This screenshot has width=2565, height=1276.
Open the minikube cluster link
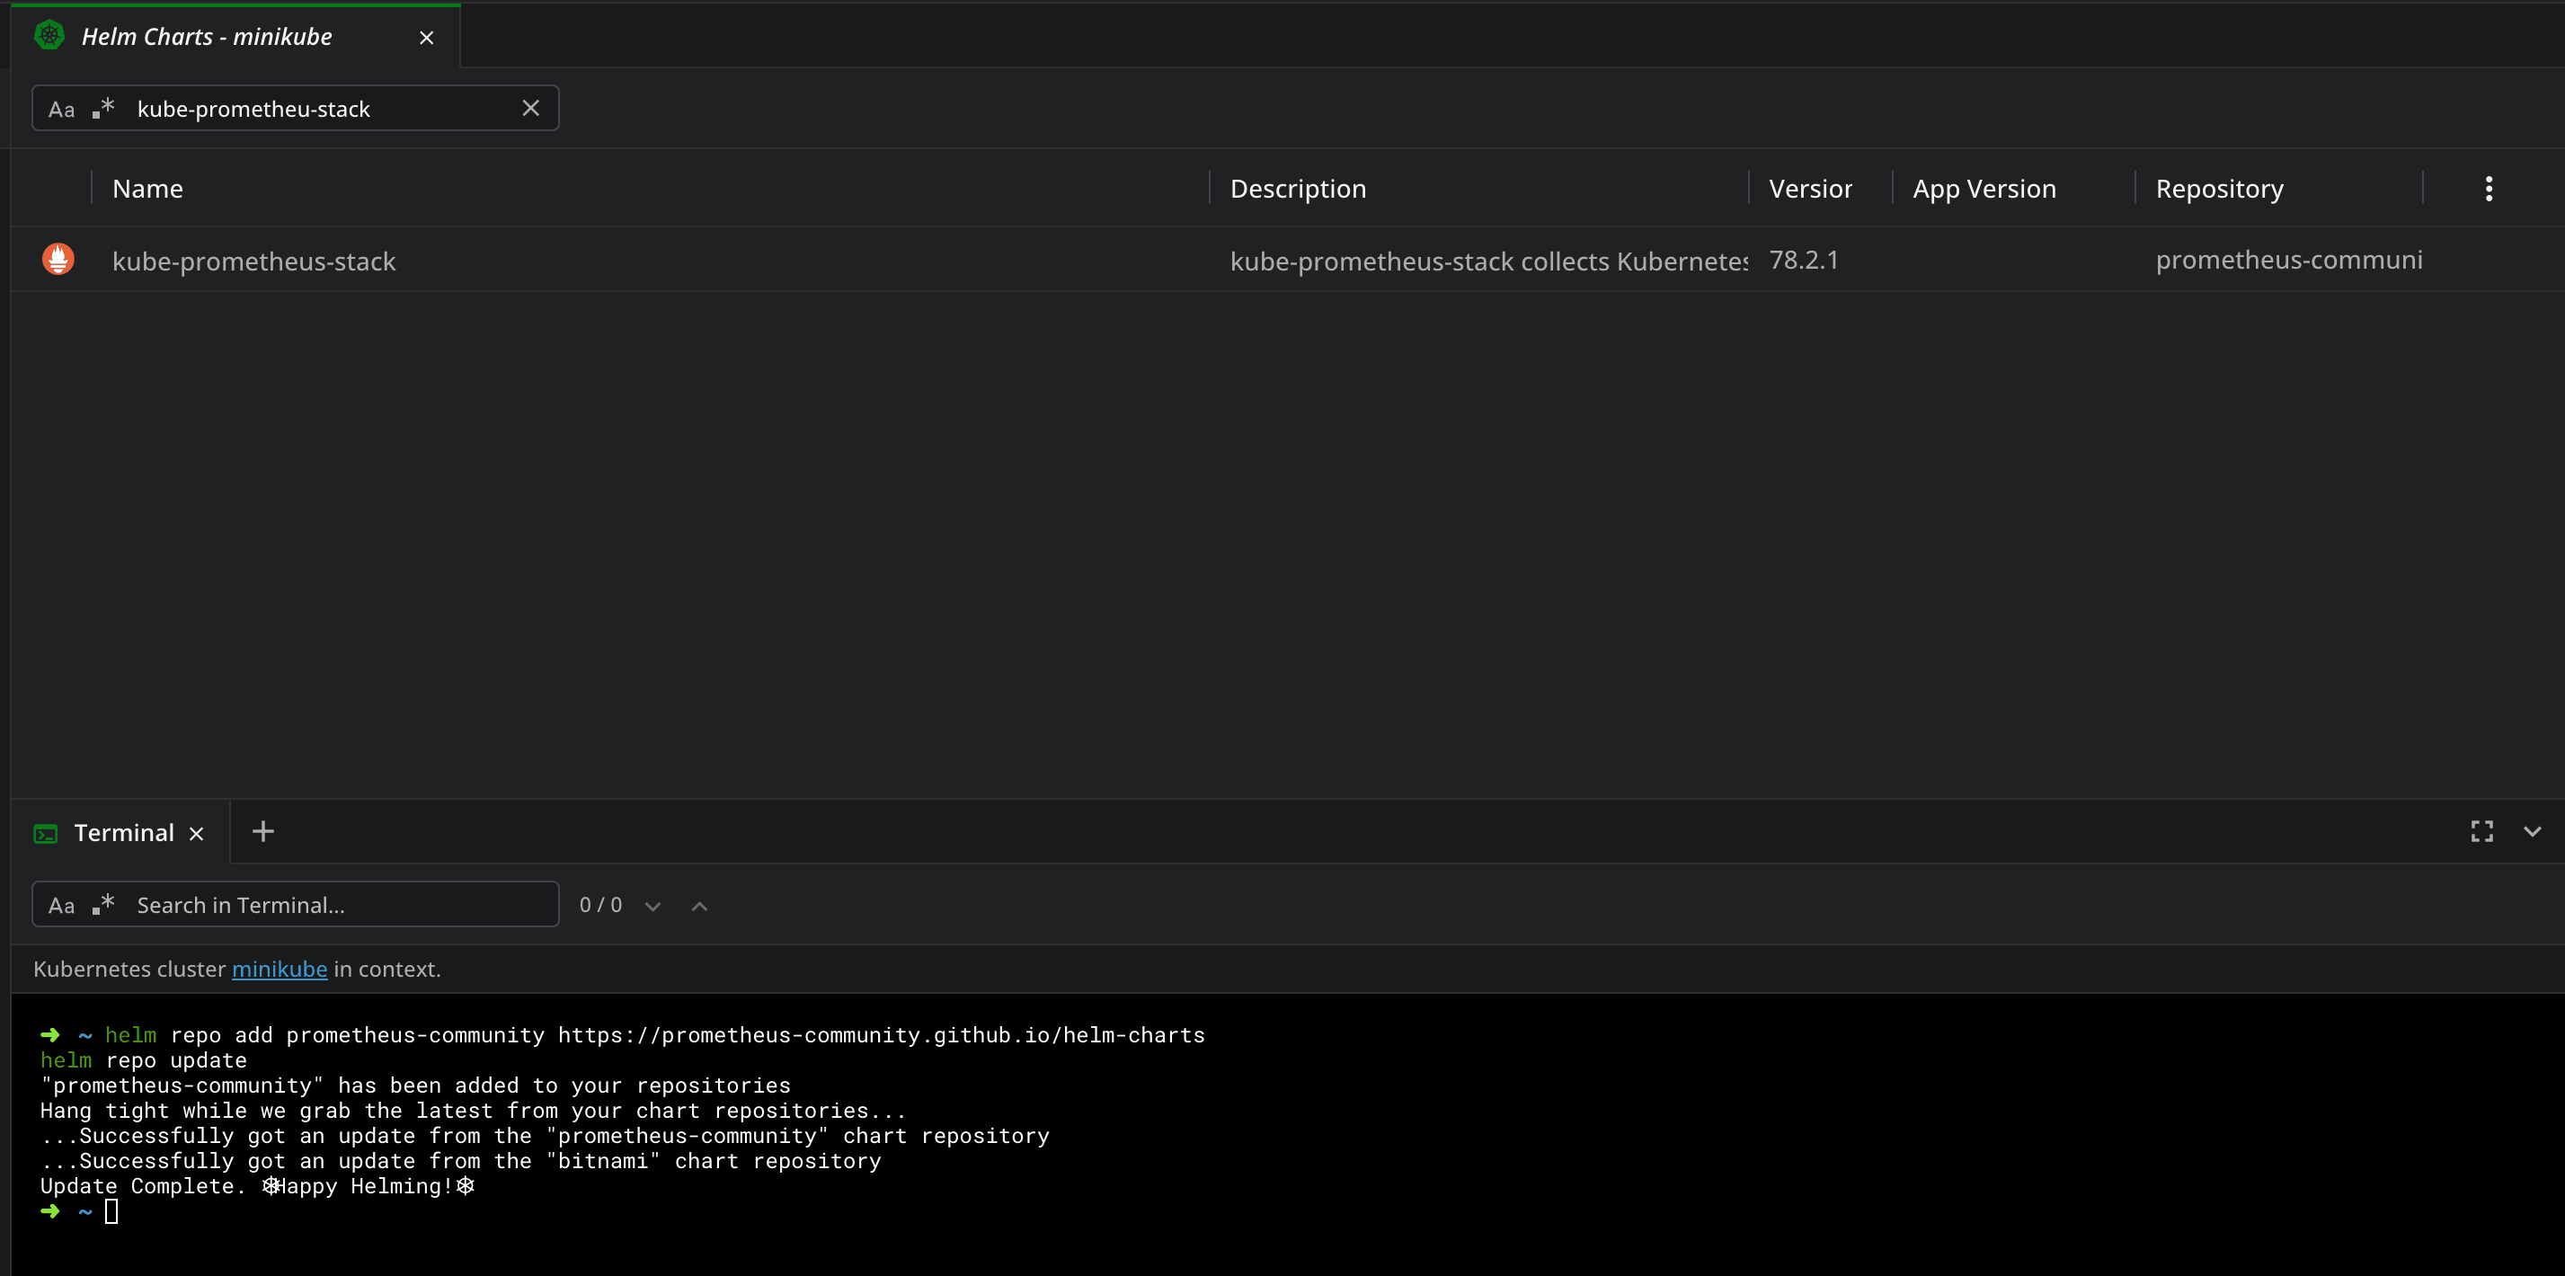click(279, 969)
